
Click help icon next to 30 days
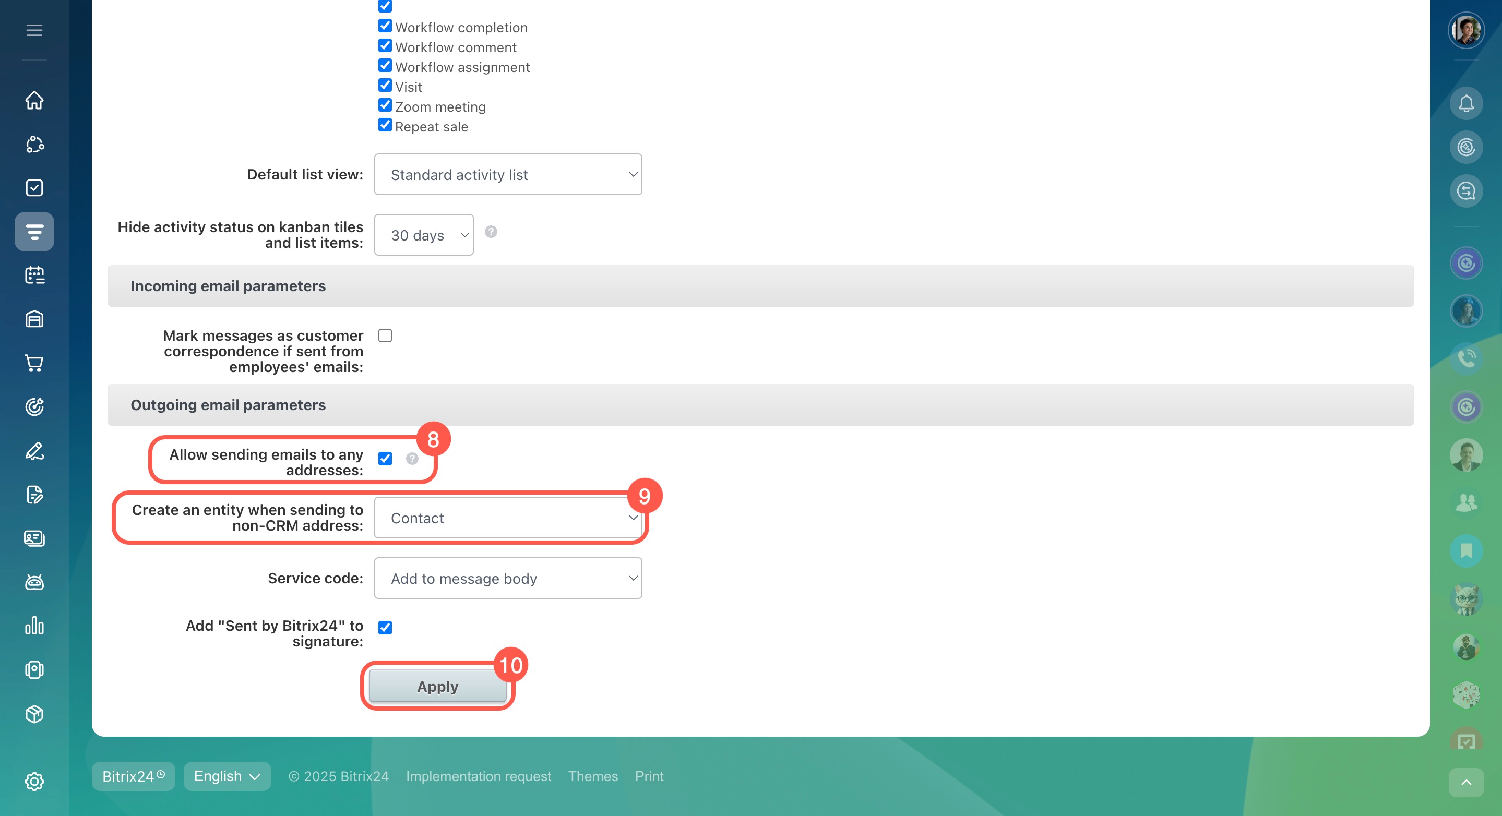[x=491, y=232]
